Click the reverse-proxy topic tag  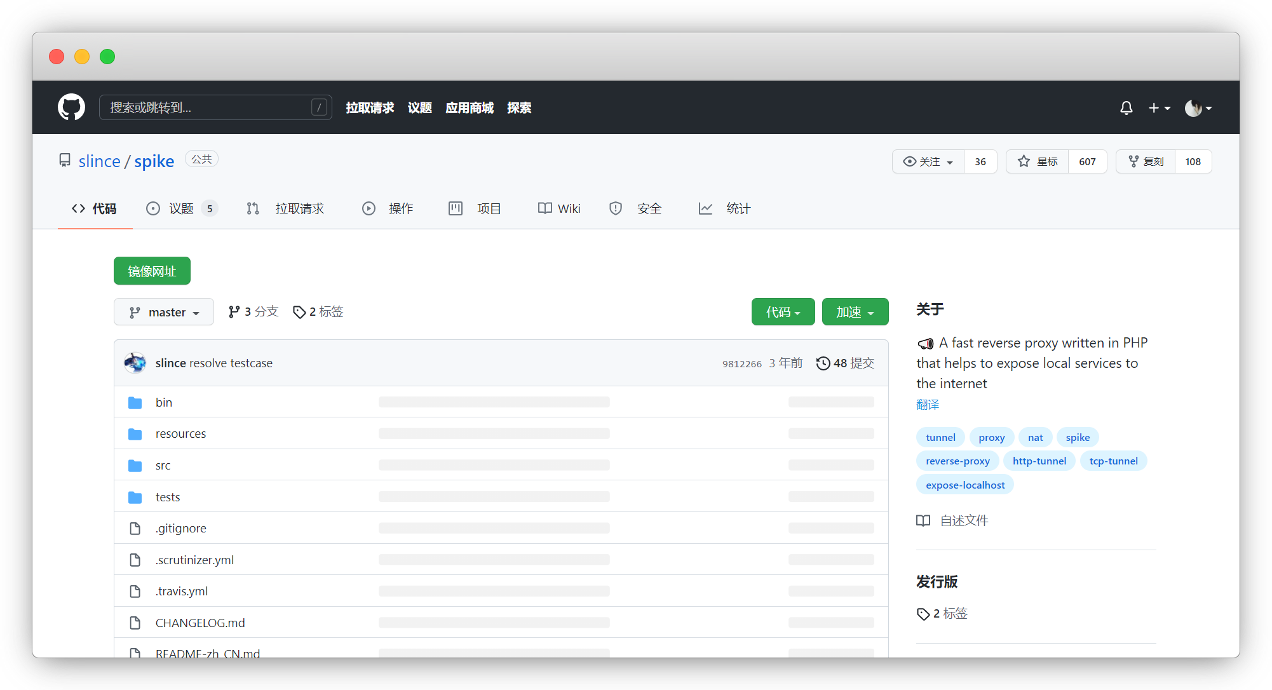point(957,461)
